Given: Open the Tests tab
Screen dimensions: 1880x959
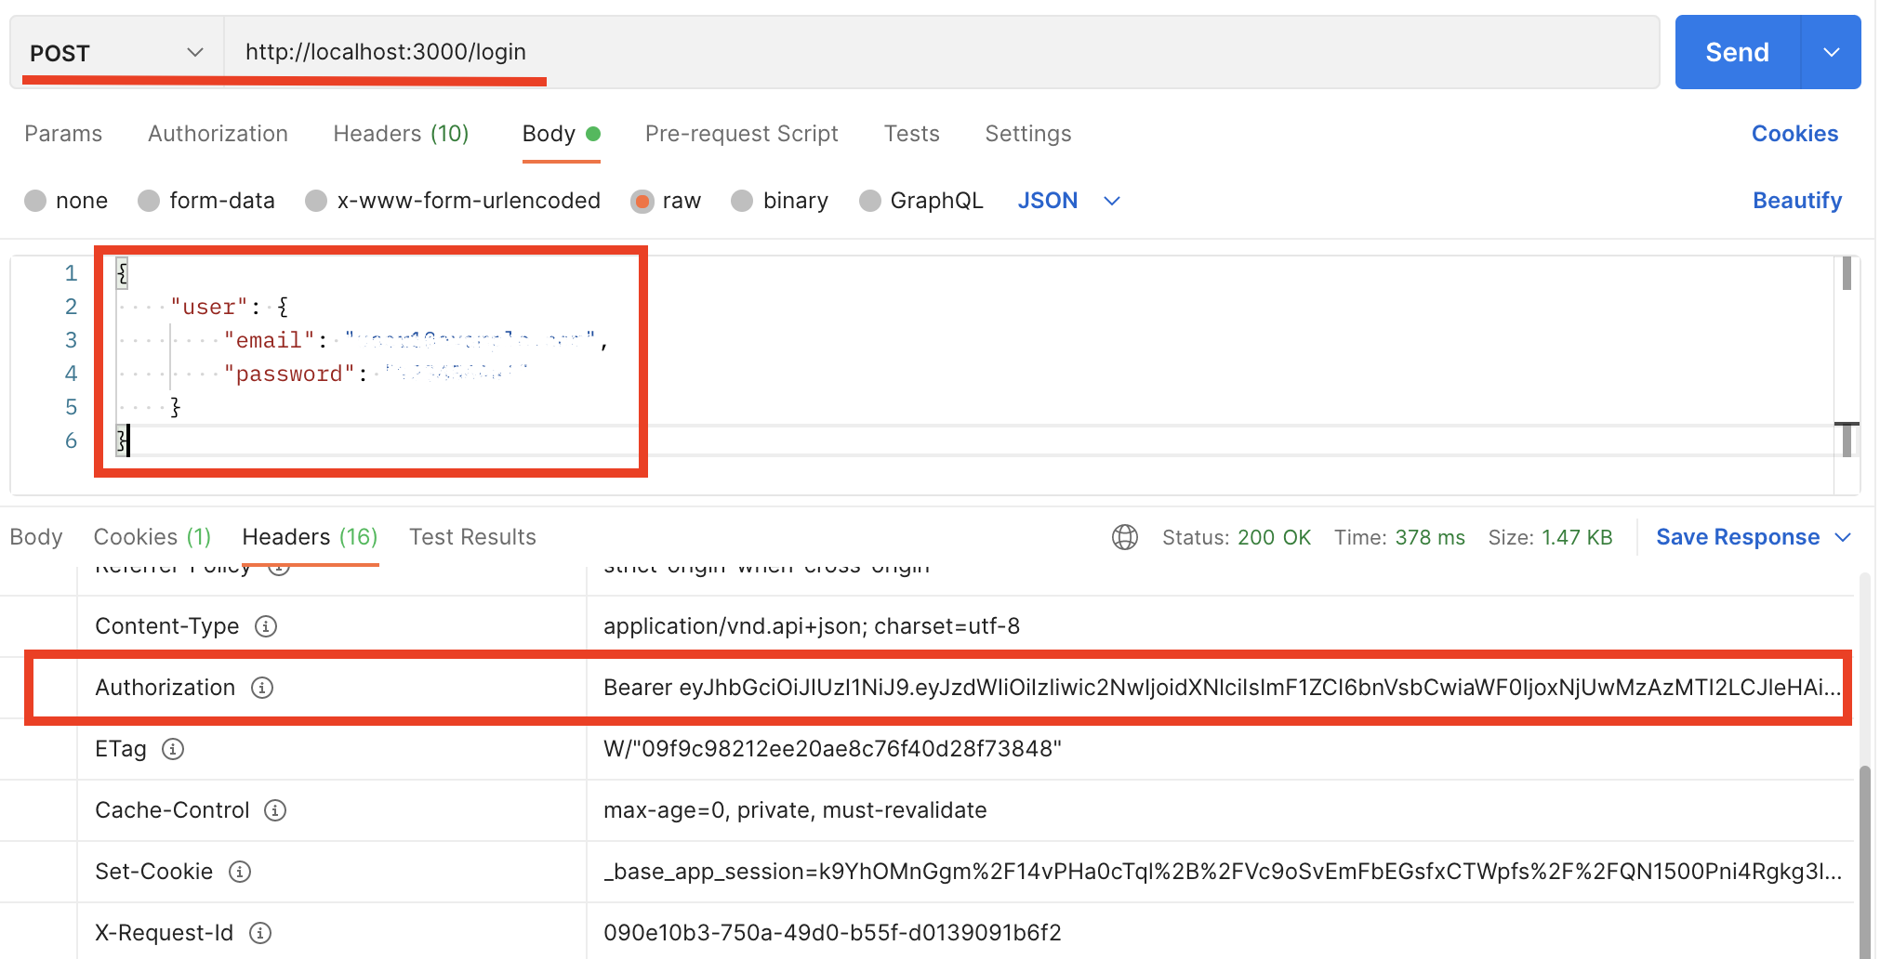Looking at the screenshot, I should [x=911, y=134].
